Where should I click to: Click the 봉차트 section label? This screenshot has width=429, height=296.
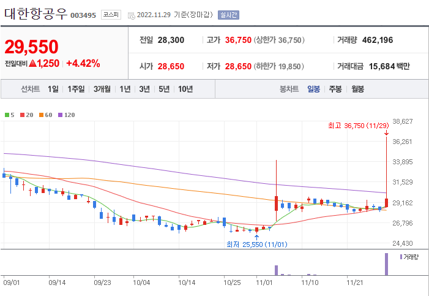point(289,89)
